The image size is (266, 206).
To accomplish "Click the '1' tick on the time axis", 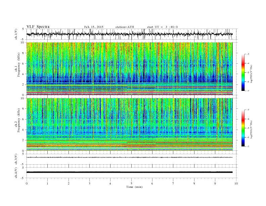I will coord(47,183).
